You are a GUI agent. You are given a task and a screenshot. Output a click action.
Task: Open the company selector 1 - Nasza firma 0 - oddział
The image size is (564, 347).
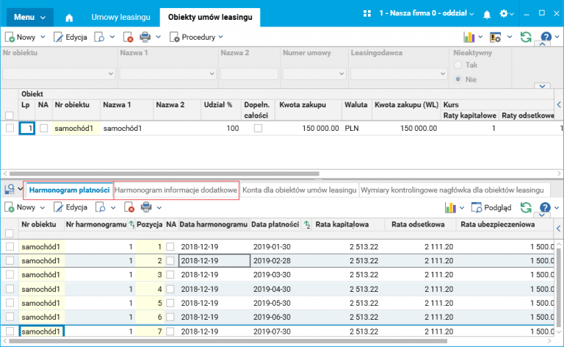[x=426, y=13]
